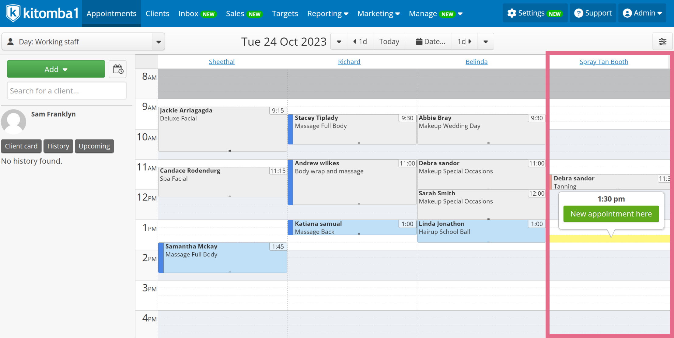This screenshot has height=338, width=674.
Task: Select Abbie Bray Makeup Wedding Day appointment
Action: pos(481,129)
